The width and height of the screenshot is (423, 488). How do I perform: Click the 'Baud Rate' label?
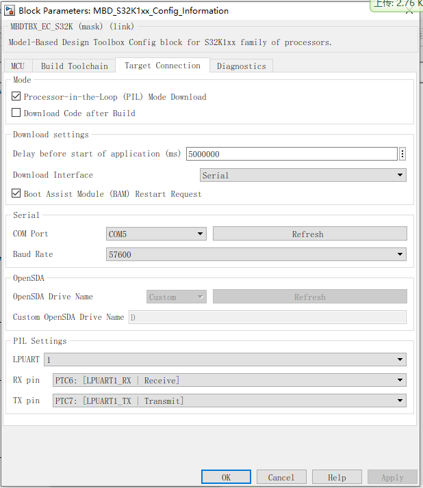pyautogui.click(x=33, y=254)
